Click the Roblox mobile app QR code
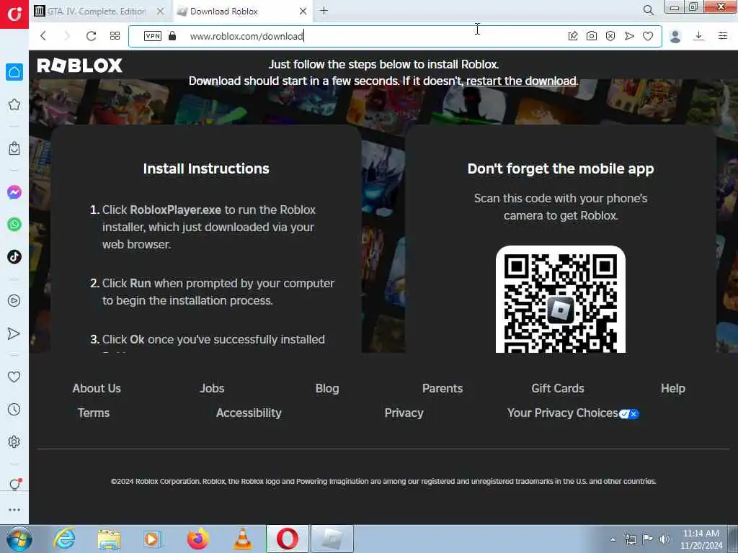 (561, 300)
